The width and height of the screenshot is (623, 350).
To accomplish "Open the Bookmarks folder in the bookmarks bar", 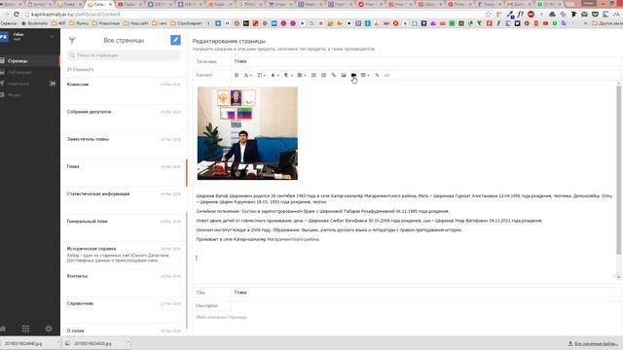I will coord(35,23).
